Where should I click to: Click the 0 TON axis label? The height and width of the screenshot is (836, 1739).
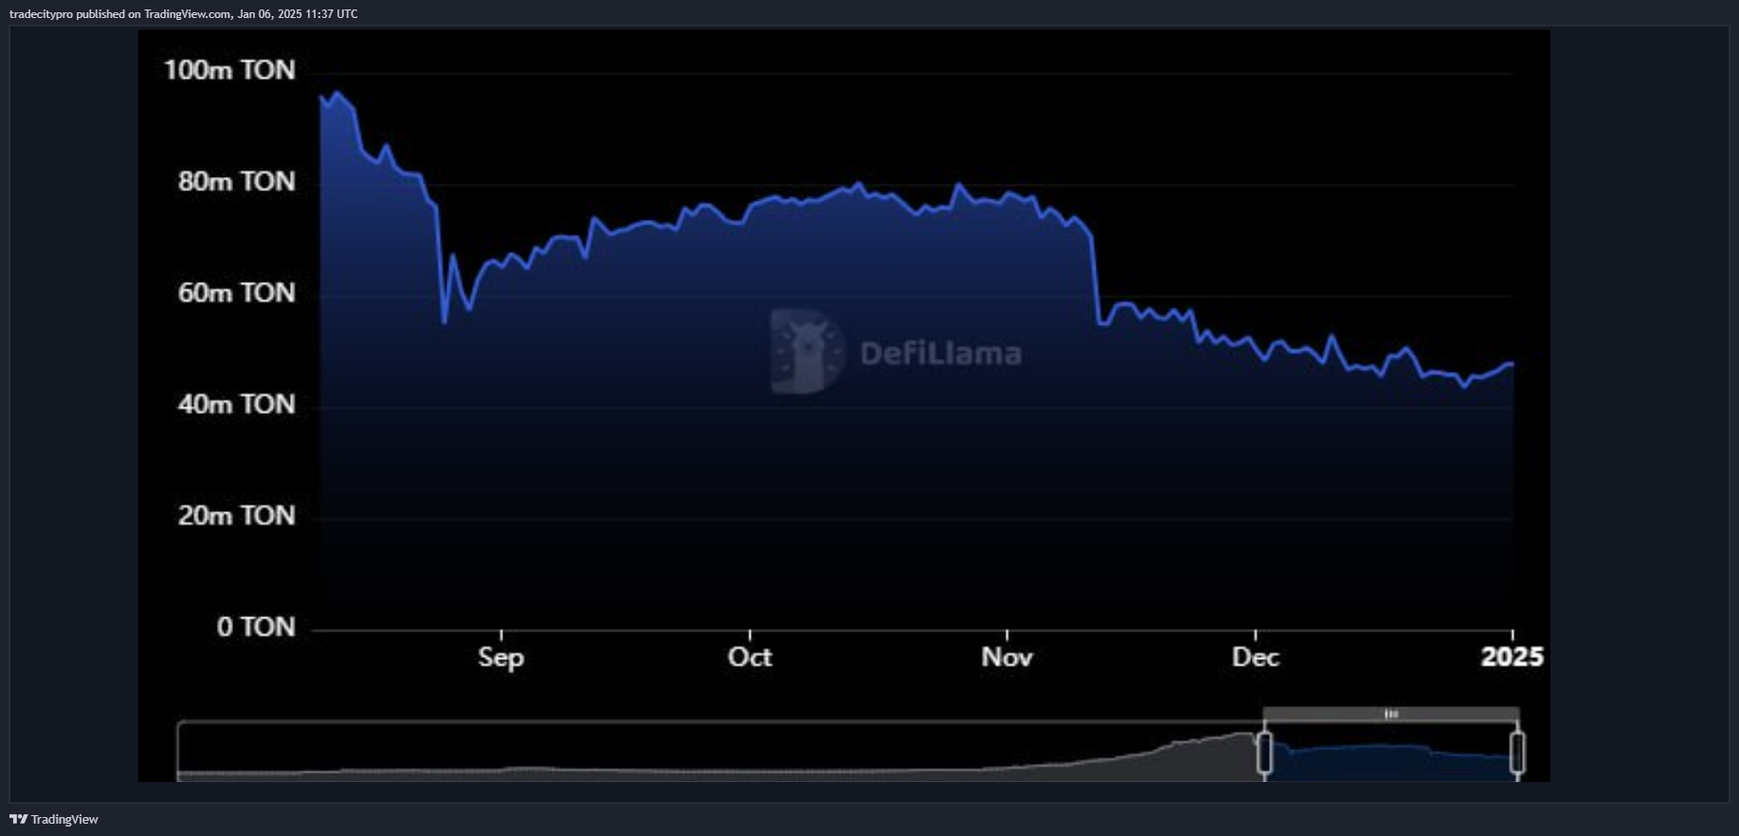tap(256, 627)
